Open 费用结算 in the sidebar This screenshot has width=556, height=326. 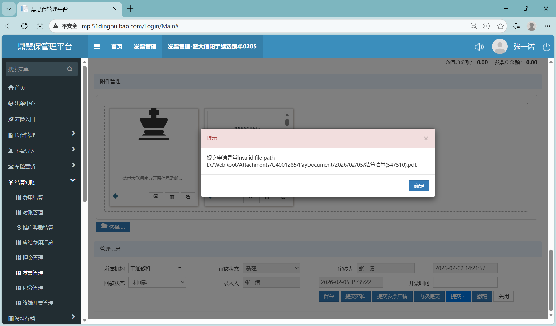(x=33, y=197)
